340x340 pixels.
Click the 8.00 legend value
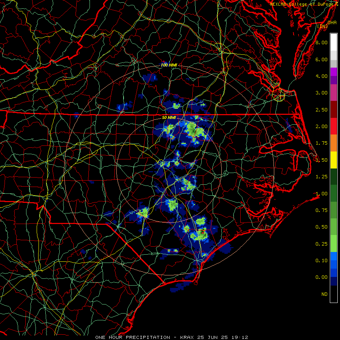pos(321,42)
